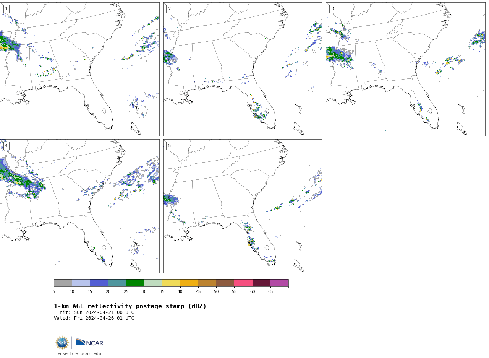Open ensemble member 3 map panel
This screenshot has height=358, width=489.
pyautogui.click(x=405, y=69)
